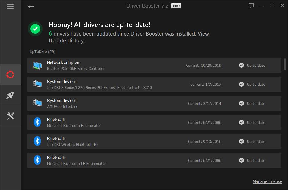Select Intel 8 Series/C220 PCI Express Root Port text
Screen dimensions: 288x190
(99, 87)
